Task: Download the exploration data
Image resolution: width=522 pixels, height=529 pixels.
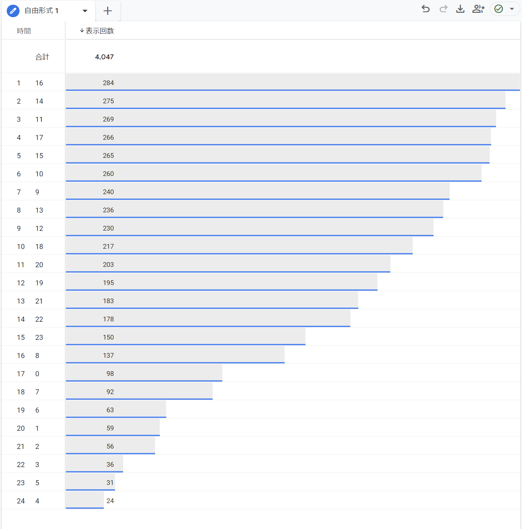Action: click(460, 9)
